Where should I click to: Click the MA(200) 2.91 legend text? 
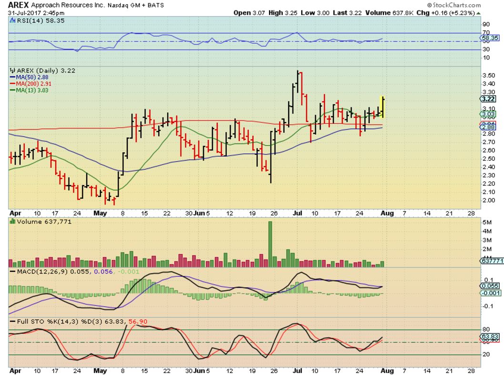pyautogui.click(x=33, y=84)
